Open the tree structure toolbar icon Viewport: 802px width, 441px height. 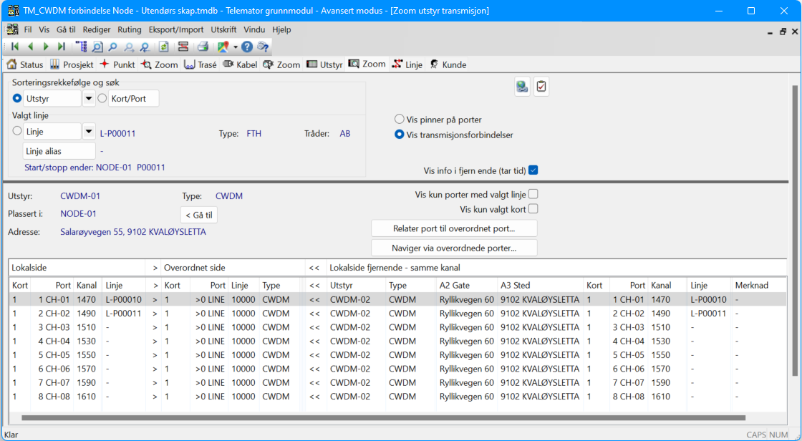pos(81,47)
